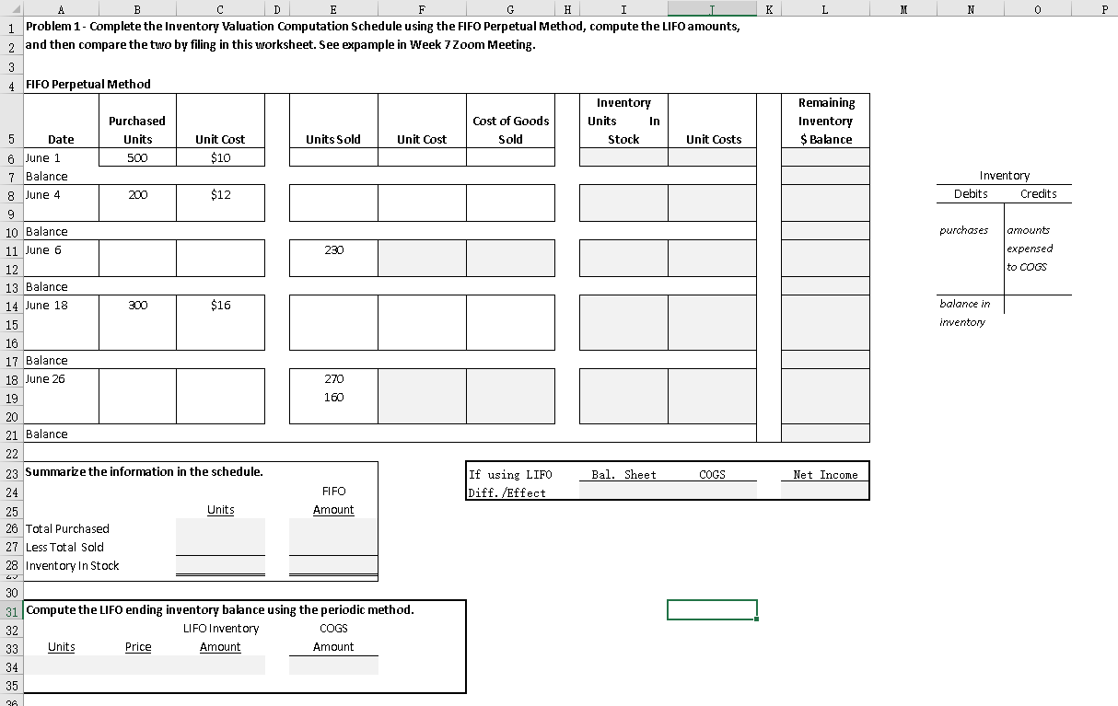Click the '$10' unit cost cell
Viewport: 1118px width, 706px height.
[x=220, y=157]
